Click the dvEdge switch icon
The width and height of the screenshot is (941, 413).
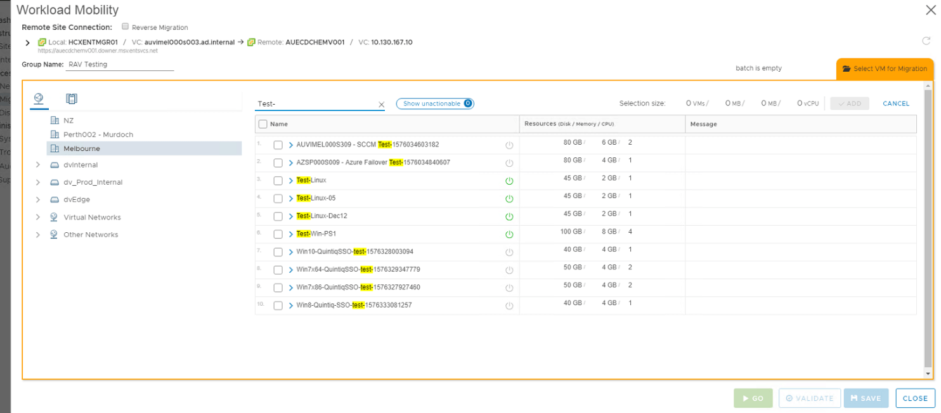tap(55, 200)
